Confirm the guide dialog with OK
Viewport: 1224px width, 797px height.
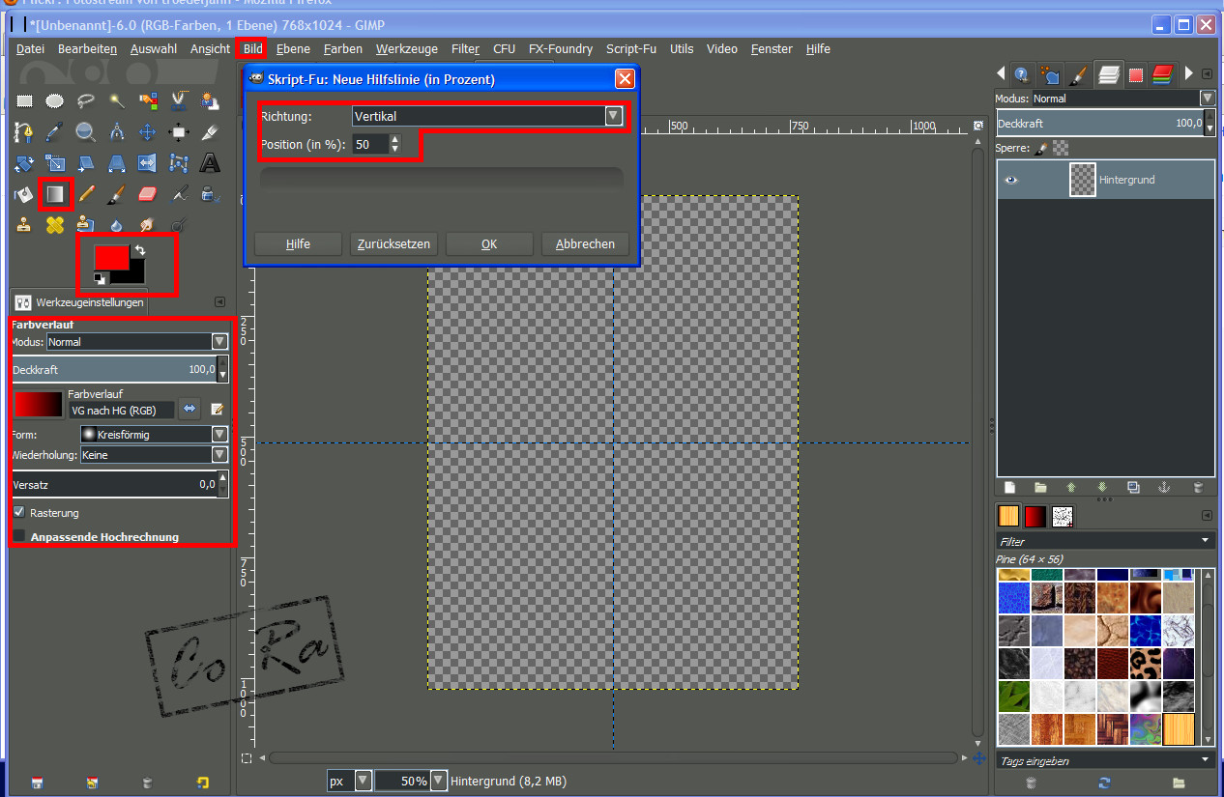click(488, 244)
